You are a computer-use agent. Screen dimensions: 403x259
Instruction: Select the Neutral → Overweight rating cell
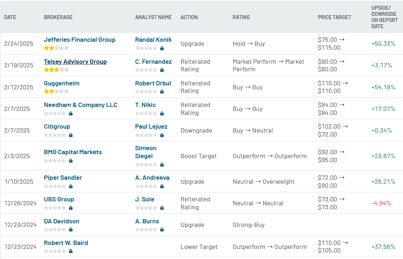[263, 182]
